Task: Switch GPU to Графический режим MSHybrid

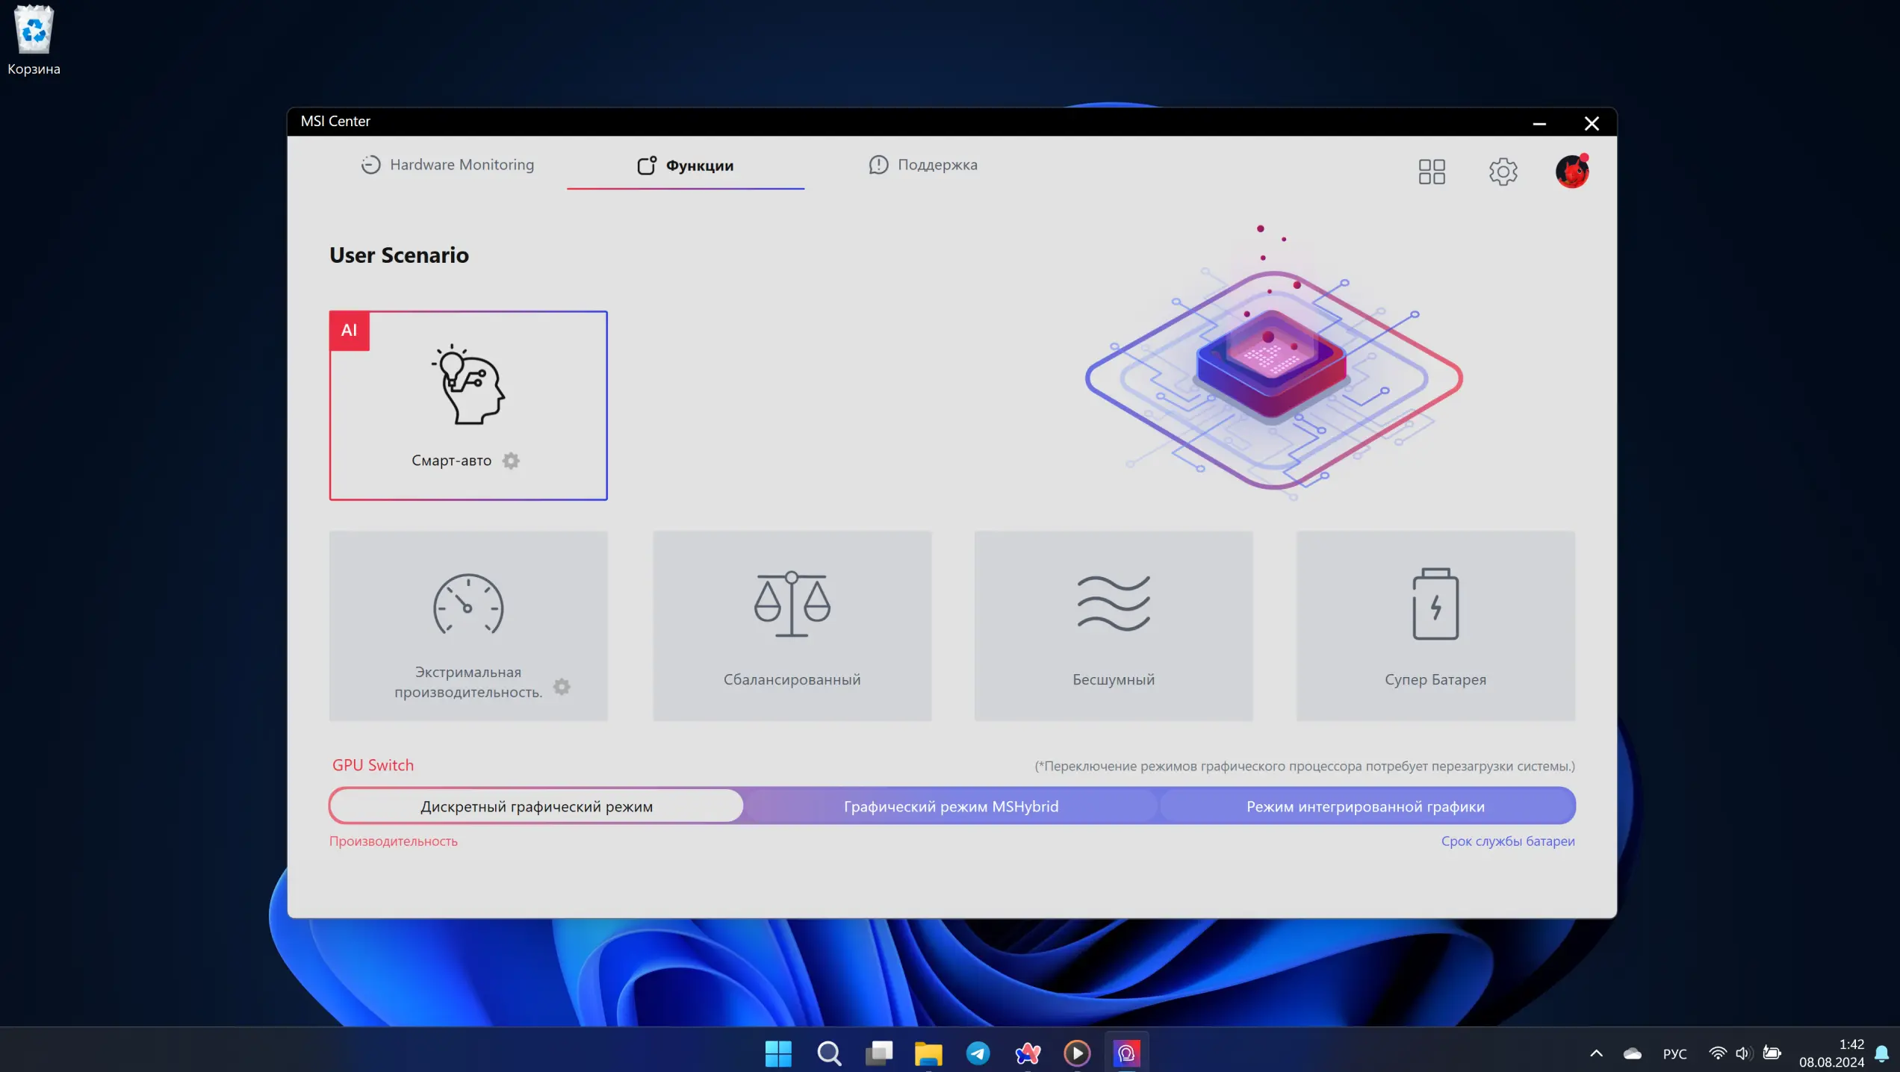Action: [951, 806]
